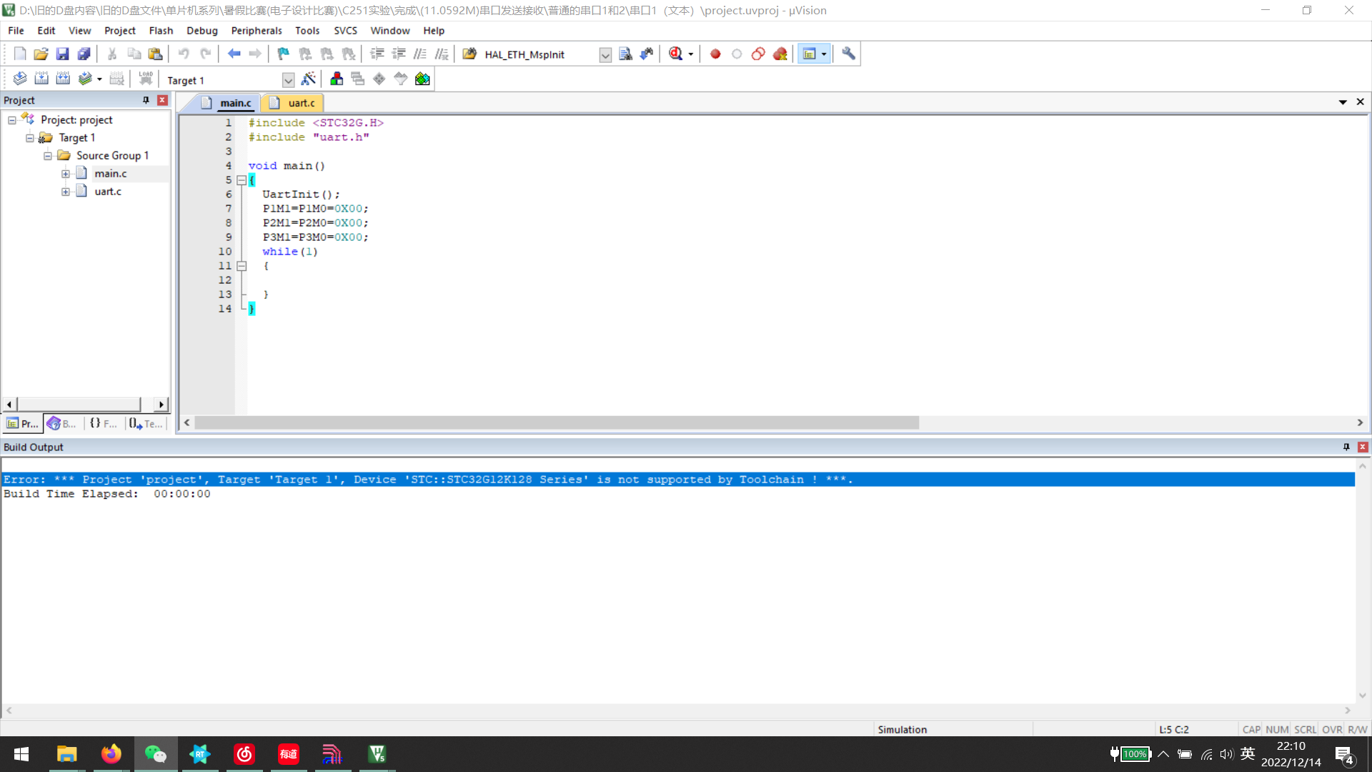The image size is (1372, 772).
Task: Navigate backwards with the blue arrow
Action: click(234, 54)
